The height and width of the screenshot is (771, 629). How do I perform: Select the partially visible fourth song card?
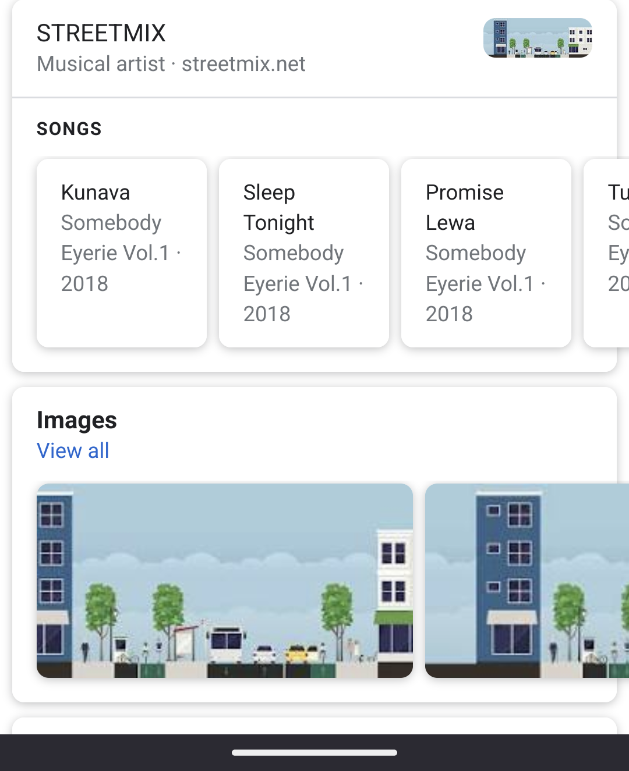pyautogui.click(x=606, y=253)
